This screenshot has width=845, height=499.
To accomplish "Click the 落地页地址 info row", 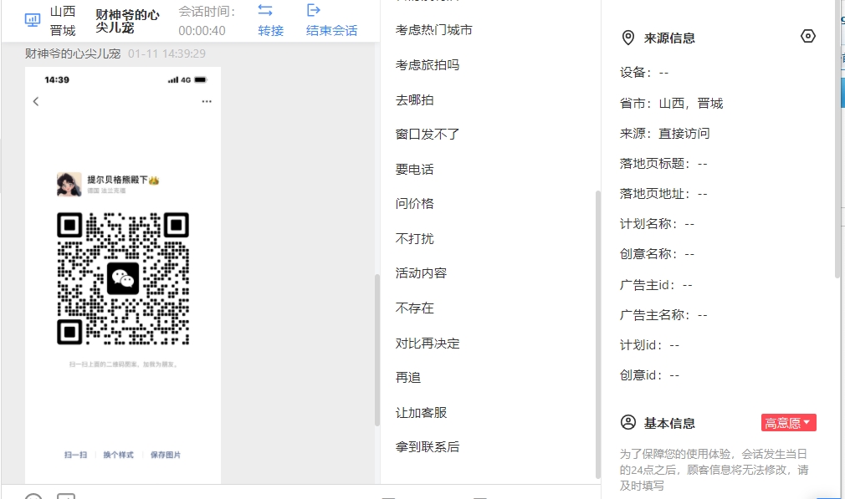I will coord(663,194).
